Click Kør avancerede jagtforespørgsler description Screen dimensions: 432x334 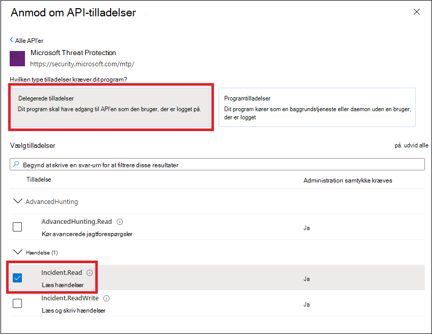pos(87,234)
